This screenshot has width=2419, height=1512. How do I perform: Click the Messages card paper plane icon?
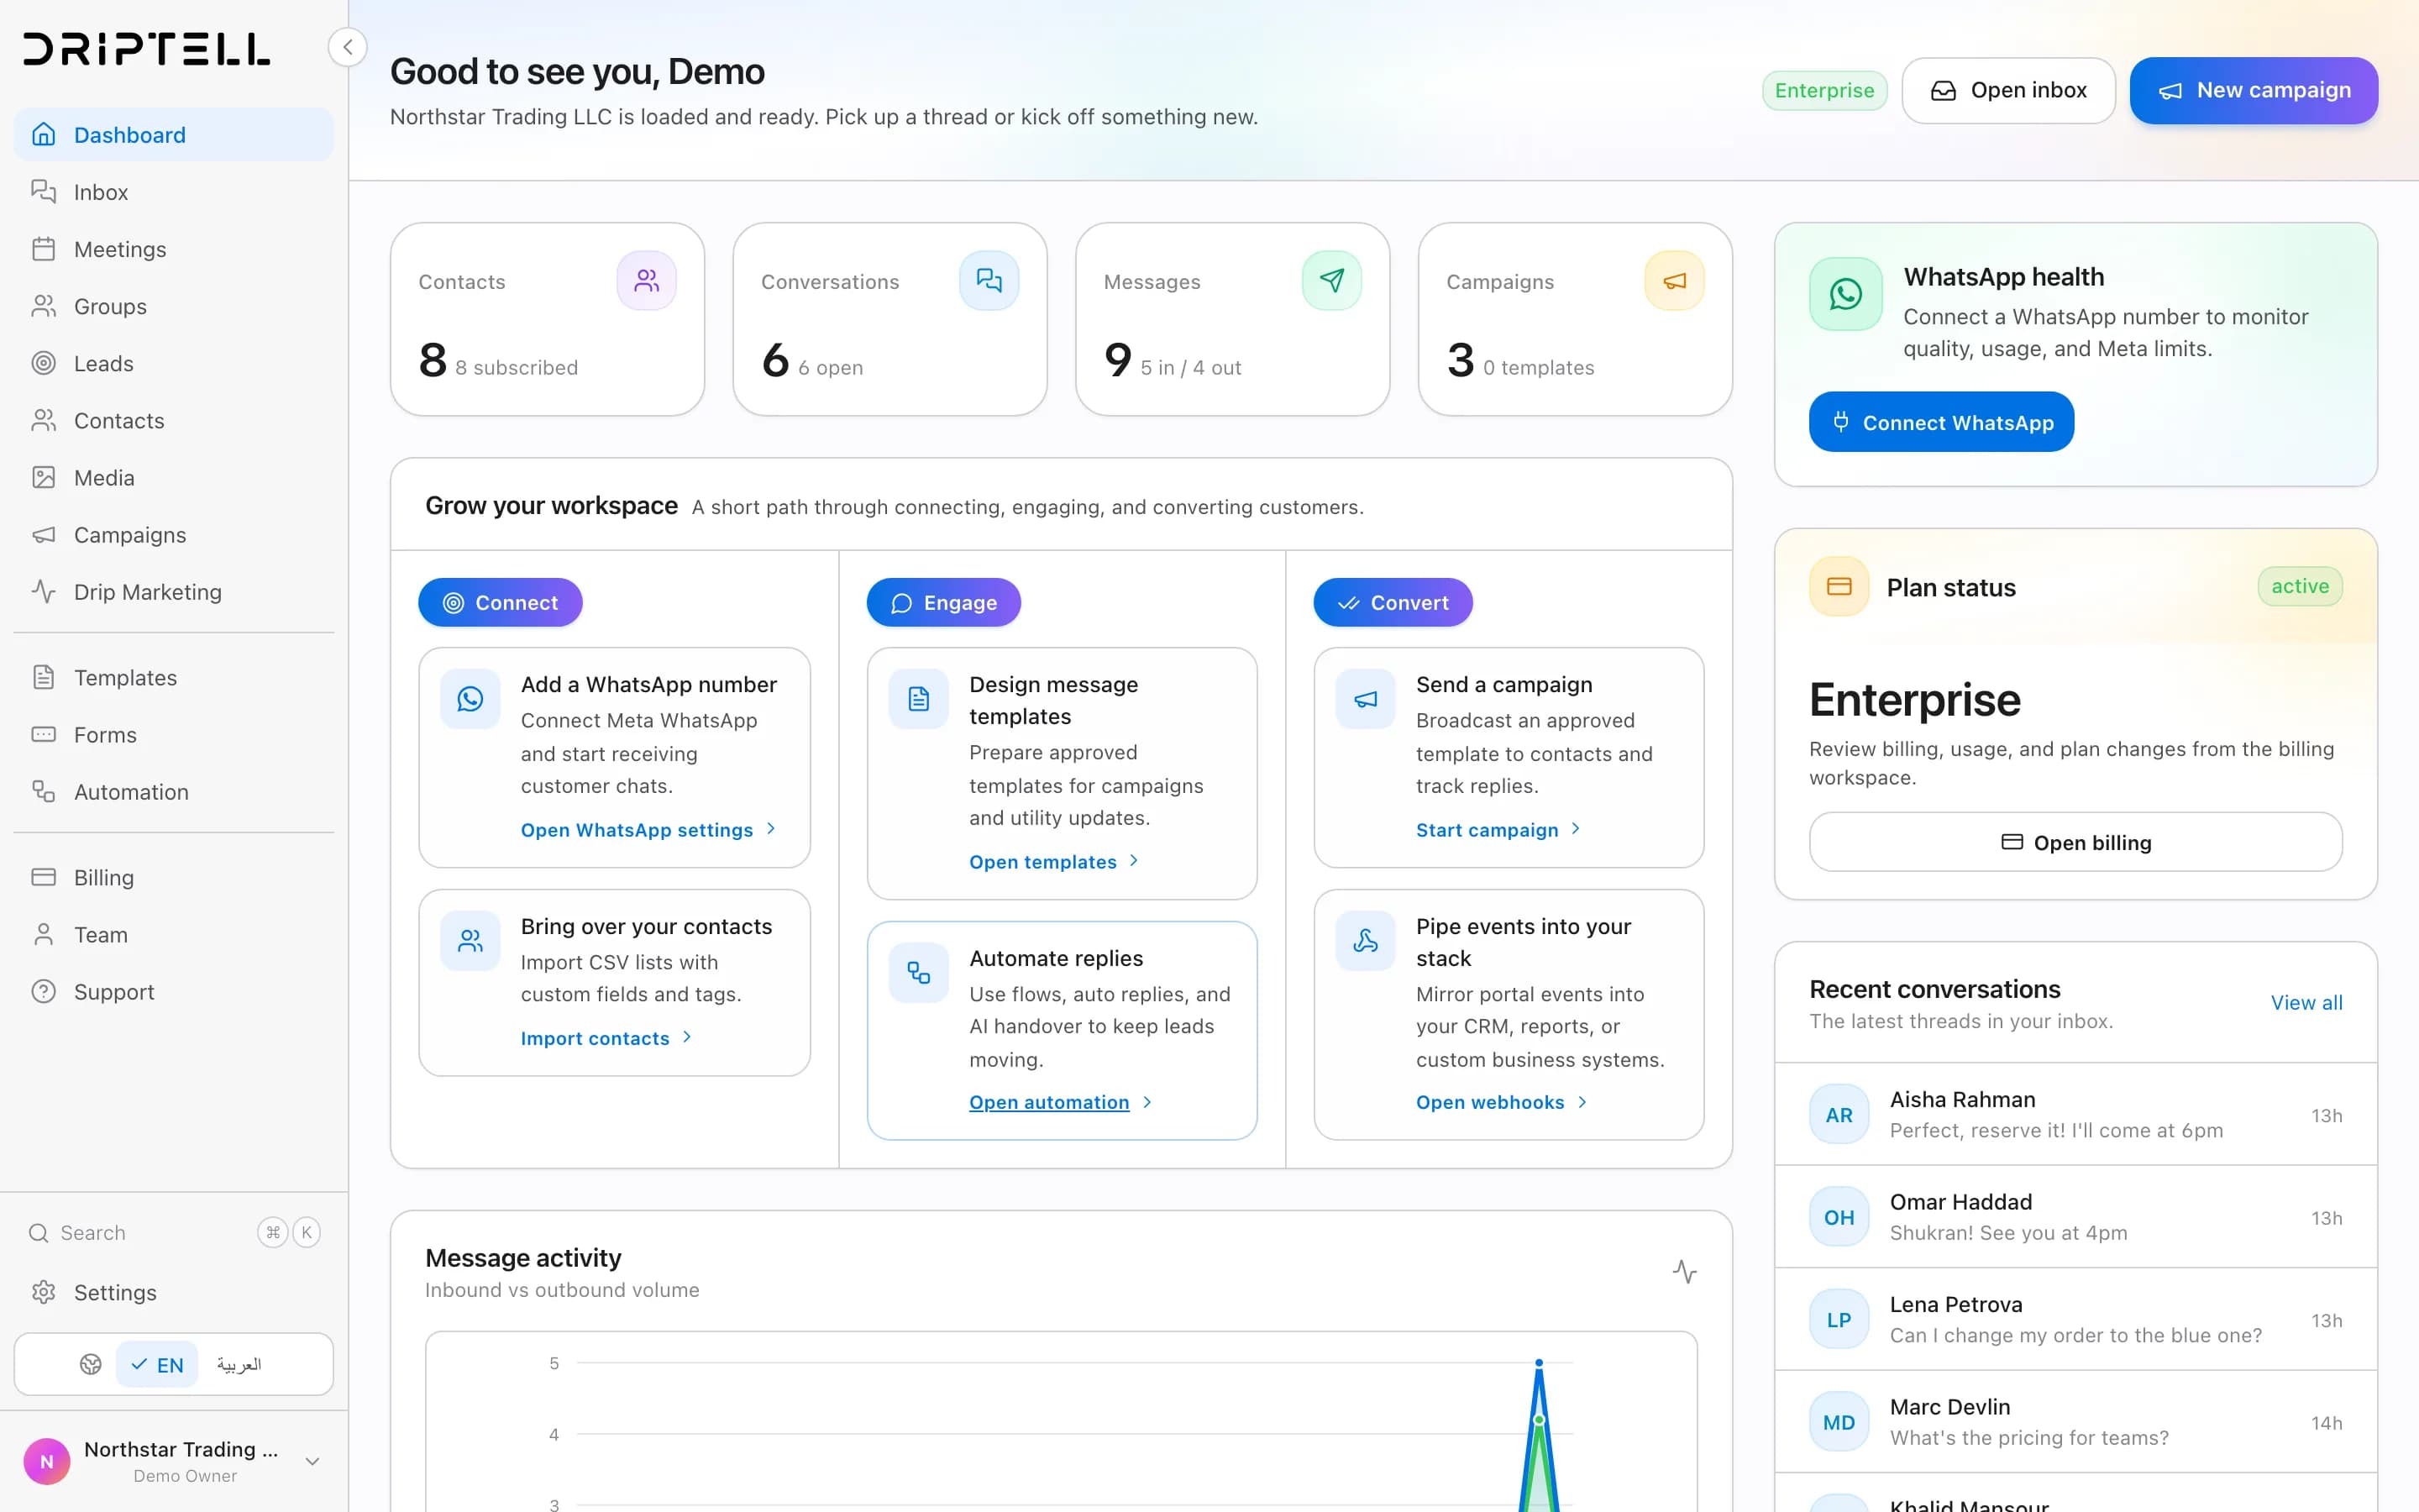[1331, 281]
